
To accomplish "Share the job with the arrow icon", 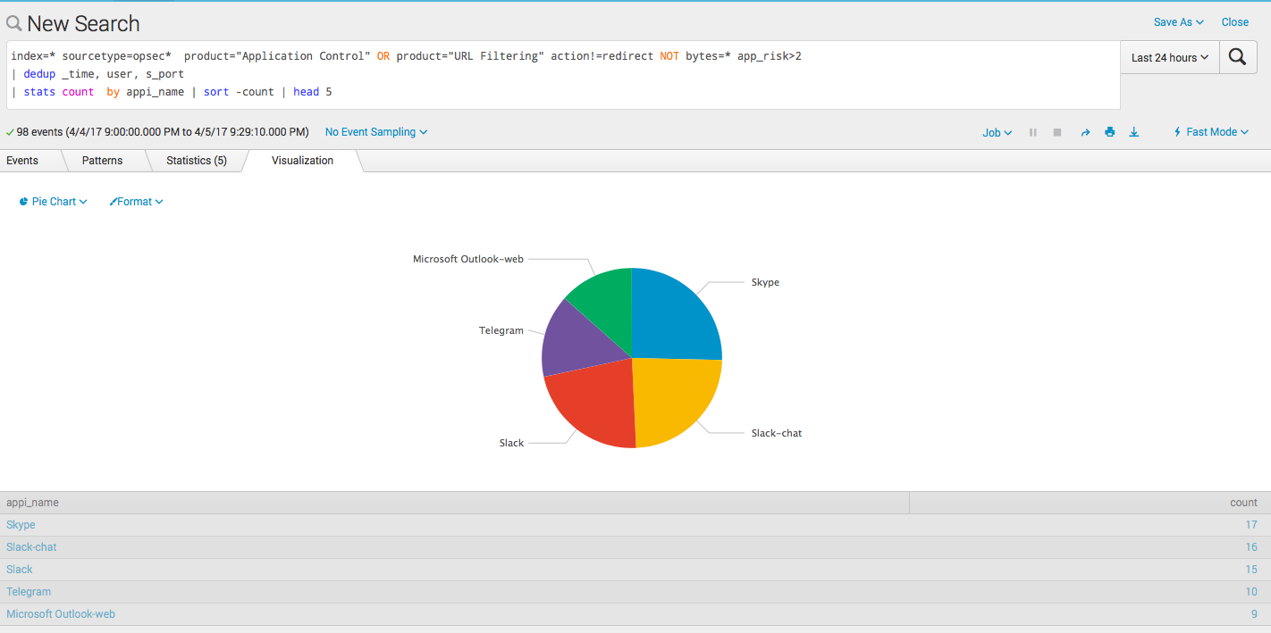I will click(x=1085, y=132).
